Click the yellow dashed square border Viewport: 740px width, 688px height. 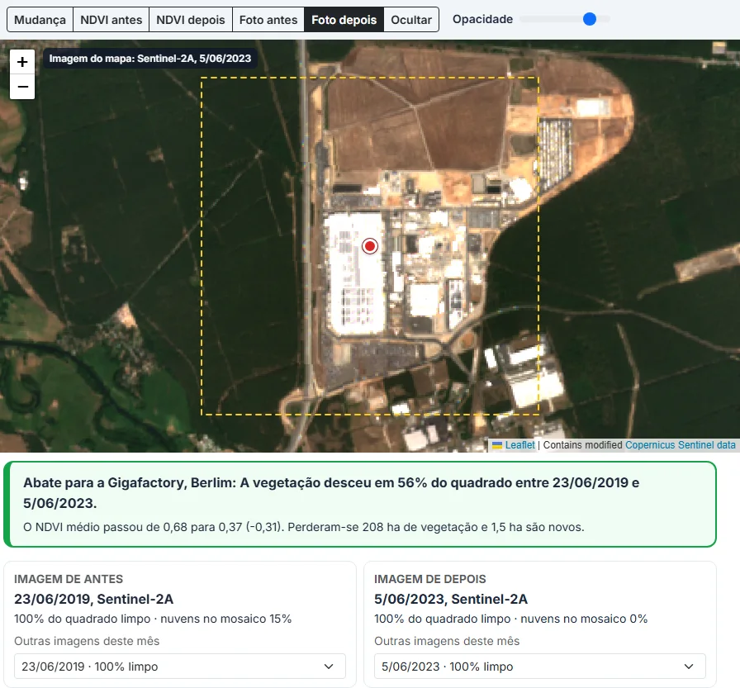click(370, 78)
